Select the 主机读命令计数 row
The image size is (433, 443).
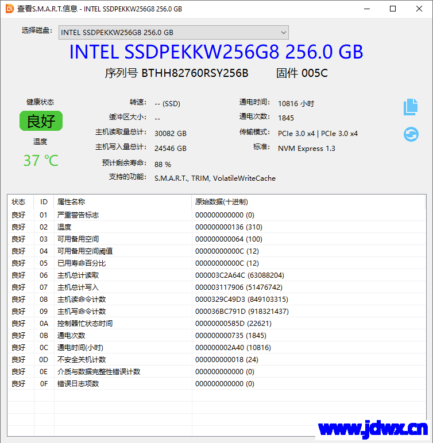pos(216,300)
